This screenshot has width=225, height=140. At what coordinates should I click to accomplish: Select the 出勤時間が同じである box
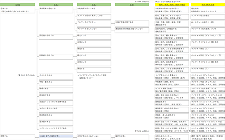pos(94,10)
